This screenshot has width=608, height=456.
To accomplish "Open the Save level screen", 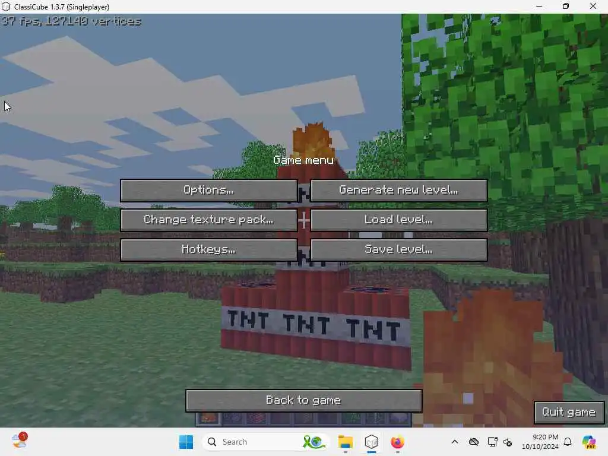I will (398, 249).
